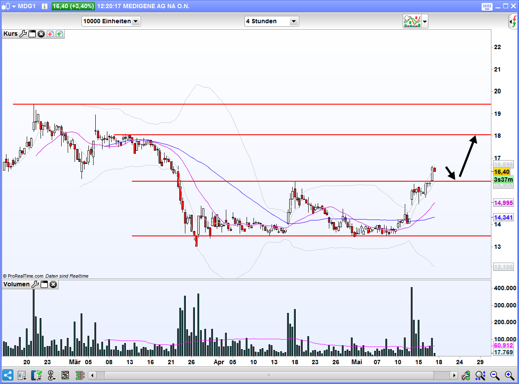Image resolution: width=519 pixels, height=384 pixels.
Task: Move the Kurs panel down with red arrow
Action: coord(50,34)
